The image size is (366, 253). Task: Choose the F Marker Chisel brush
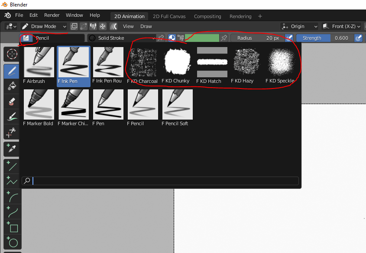(x=74, y=108)
